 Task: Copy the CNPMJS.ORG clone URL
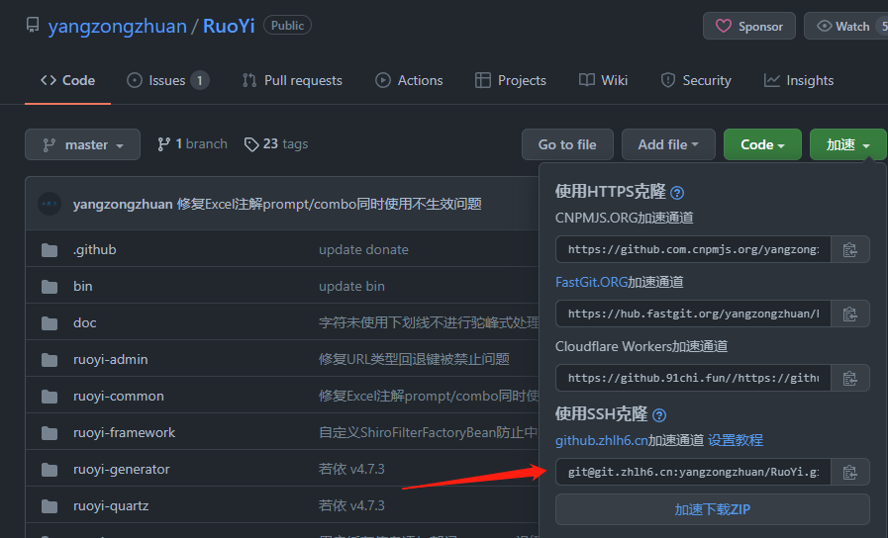tap(849, 249)
